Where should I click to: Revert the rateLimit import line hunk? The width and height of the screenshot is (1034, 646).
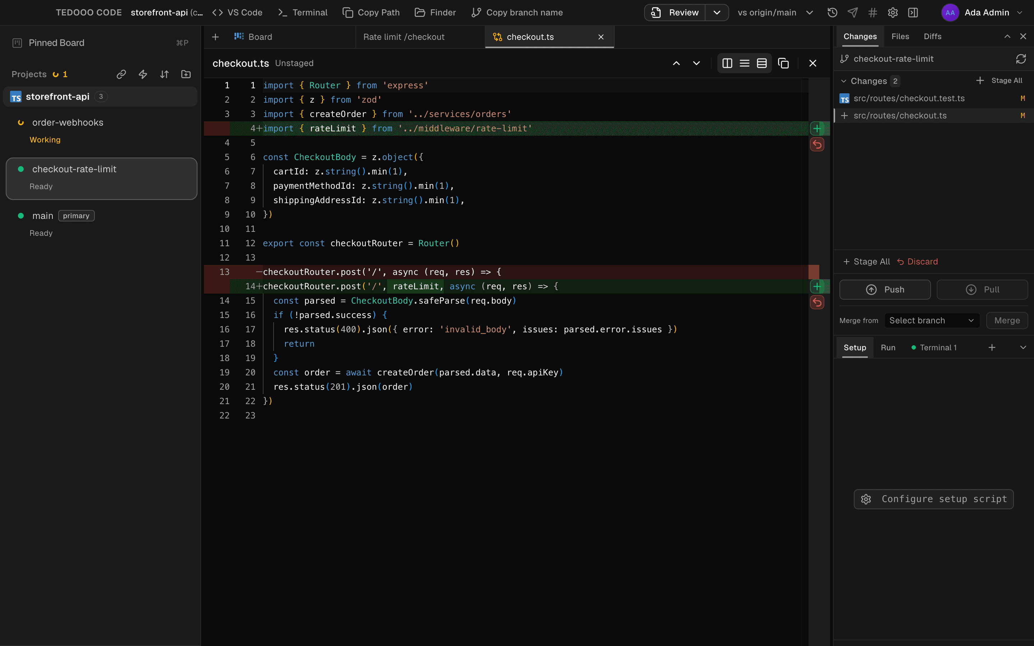click(817, 144)
